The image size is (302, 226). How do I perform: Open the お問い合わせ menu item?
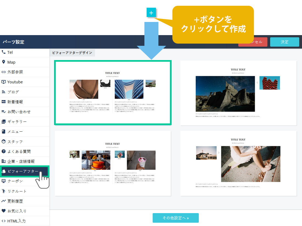coord(19,112)
